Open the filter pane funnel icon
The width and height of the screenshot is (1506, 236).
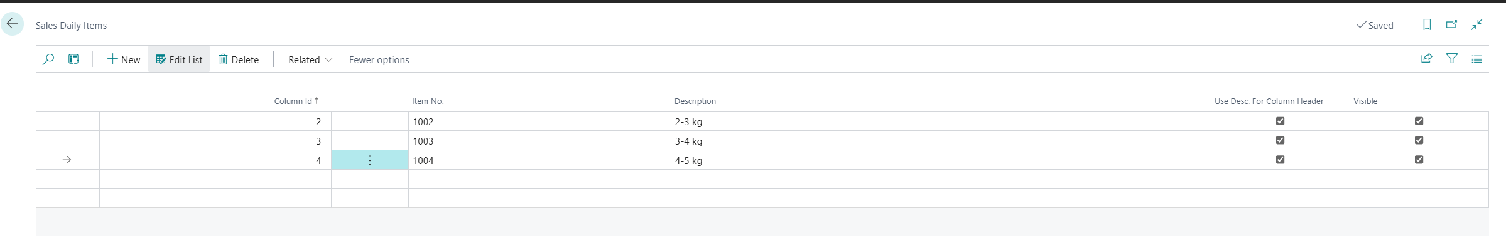click(1451, 59)
